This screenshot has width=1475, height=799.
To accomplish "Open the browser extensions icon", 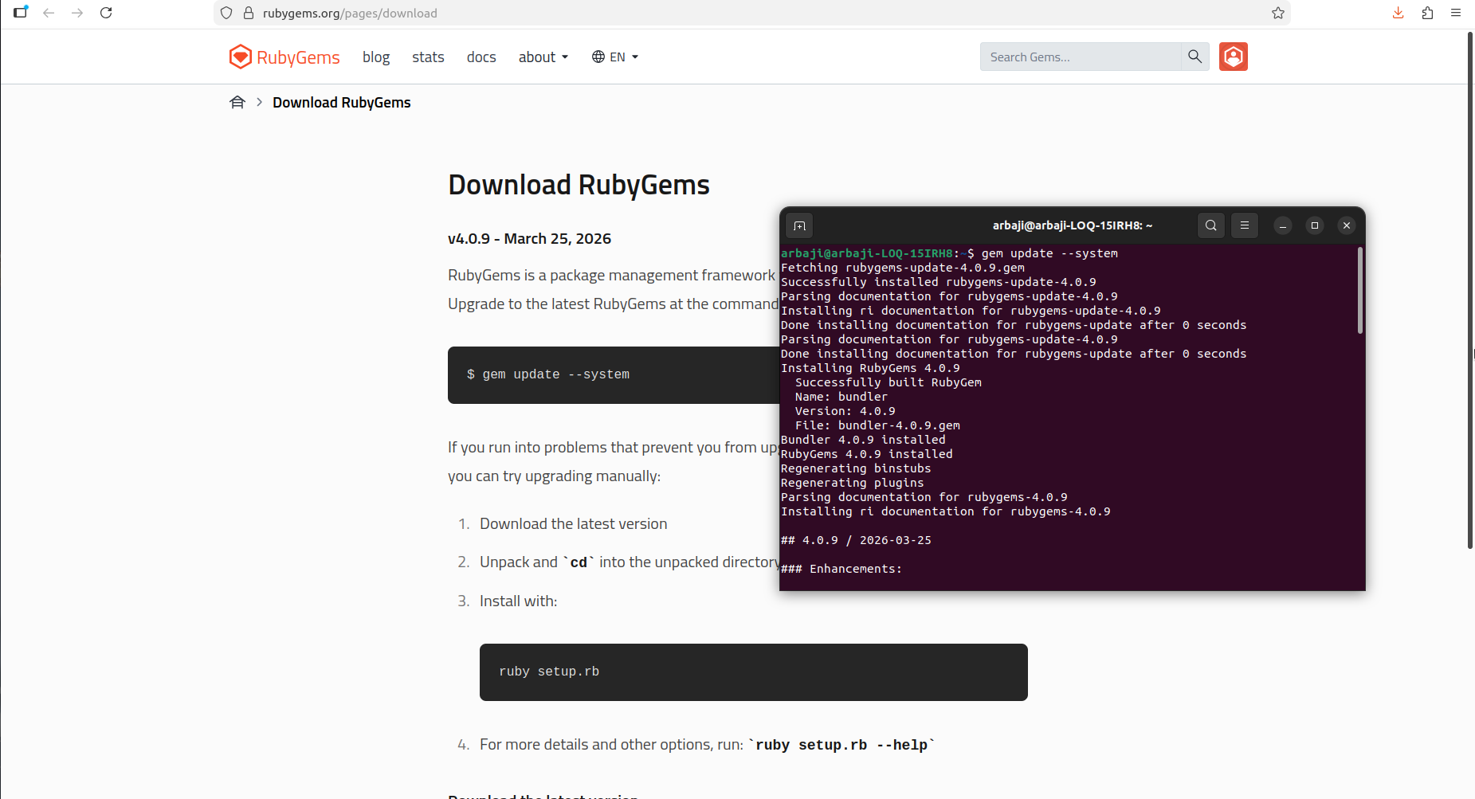I will [1427, 13].
